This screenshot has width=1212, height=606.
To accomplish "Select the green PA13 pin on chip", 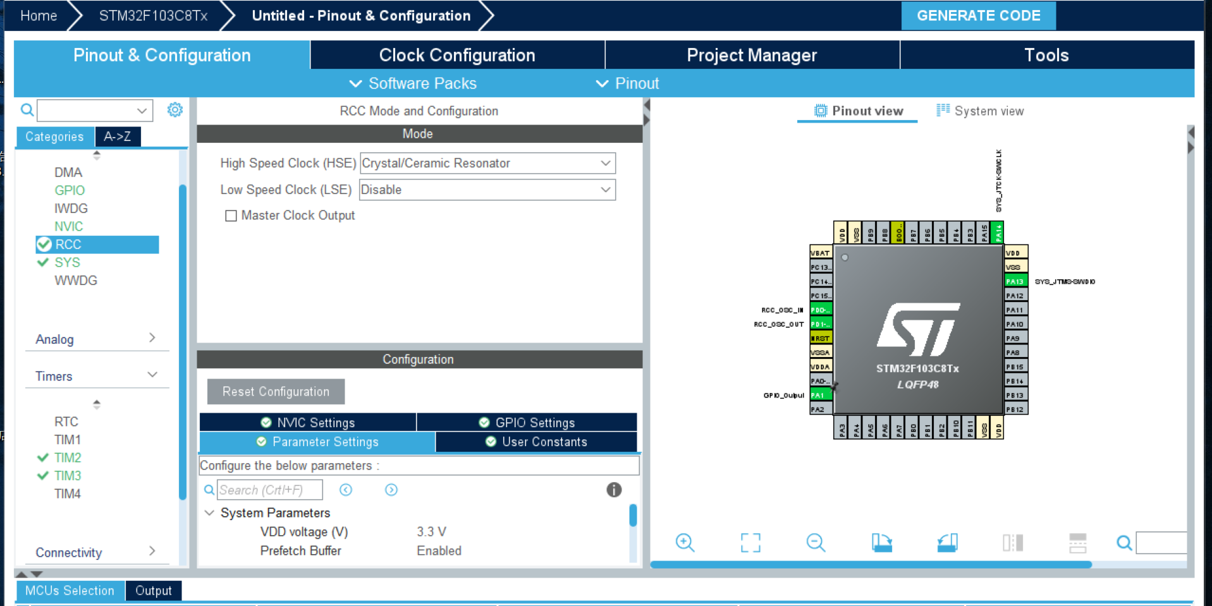I will (x=1015, y=281).
